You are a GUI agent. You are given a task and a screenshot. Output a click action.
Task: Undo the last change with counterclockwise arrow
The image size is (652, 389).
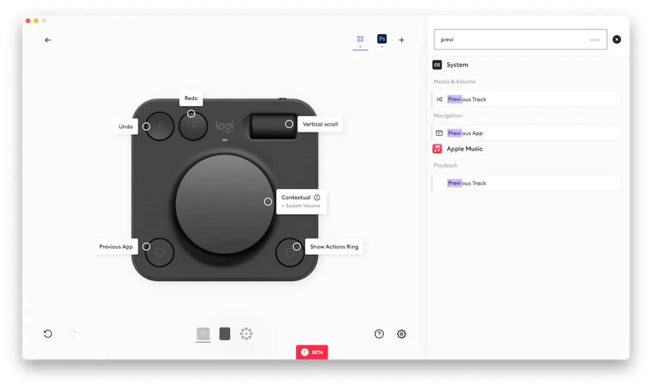pyautogui.click(x=48, y=334)
